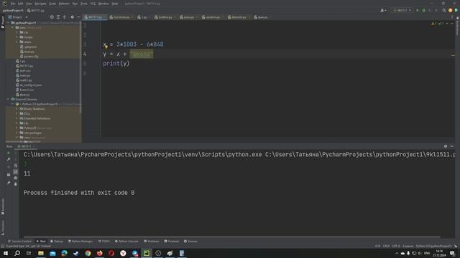Open the Problems tool window
460x258 pixels.
152,242
